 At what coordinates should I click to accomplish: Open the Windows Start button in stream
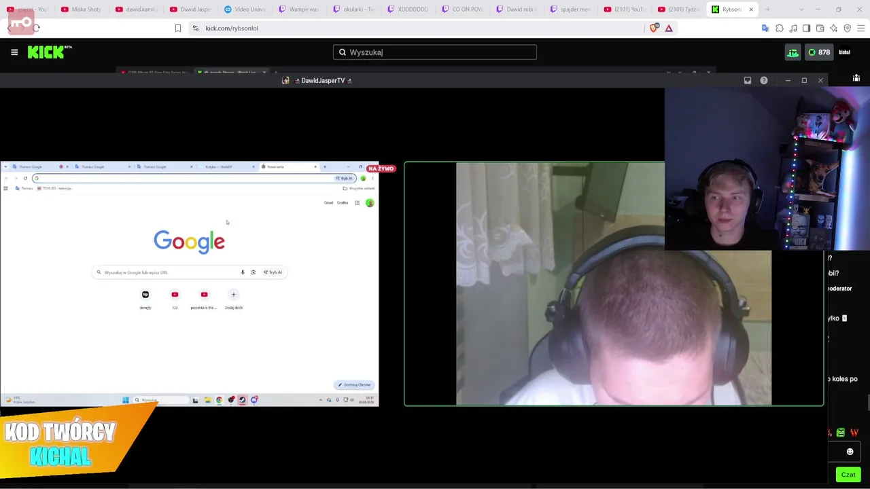point(126,400)
